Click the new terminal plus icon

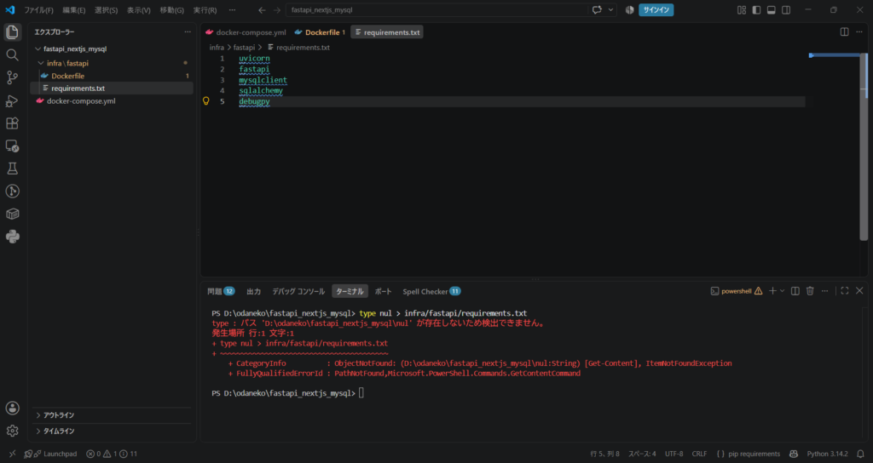coord(772,291)
